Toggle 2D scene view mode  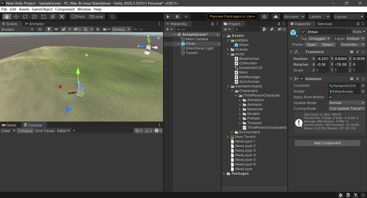coord(40,29)
